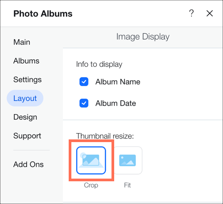Go to the Settings tab
223x204 pixels.
(x=28, y=80)
